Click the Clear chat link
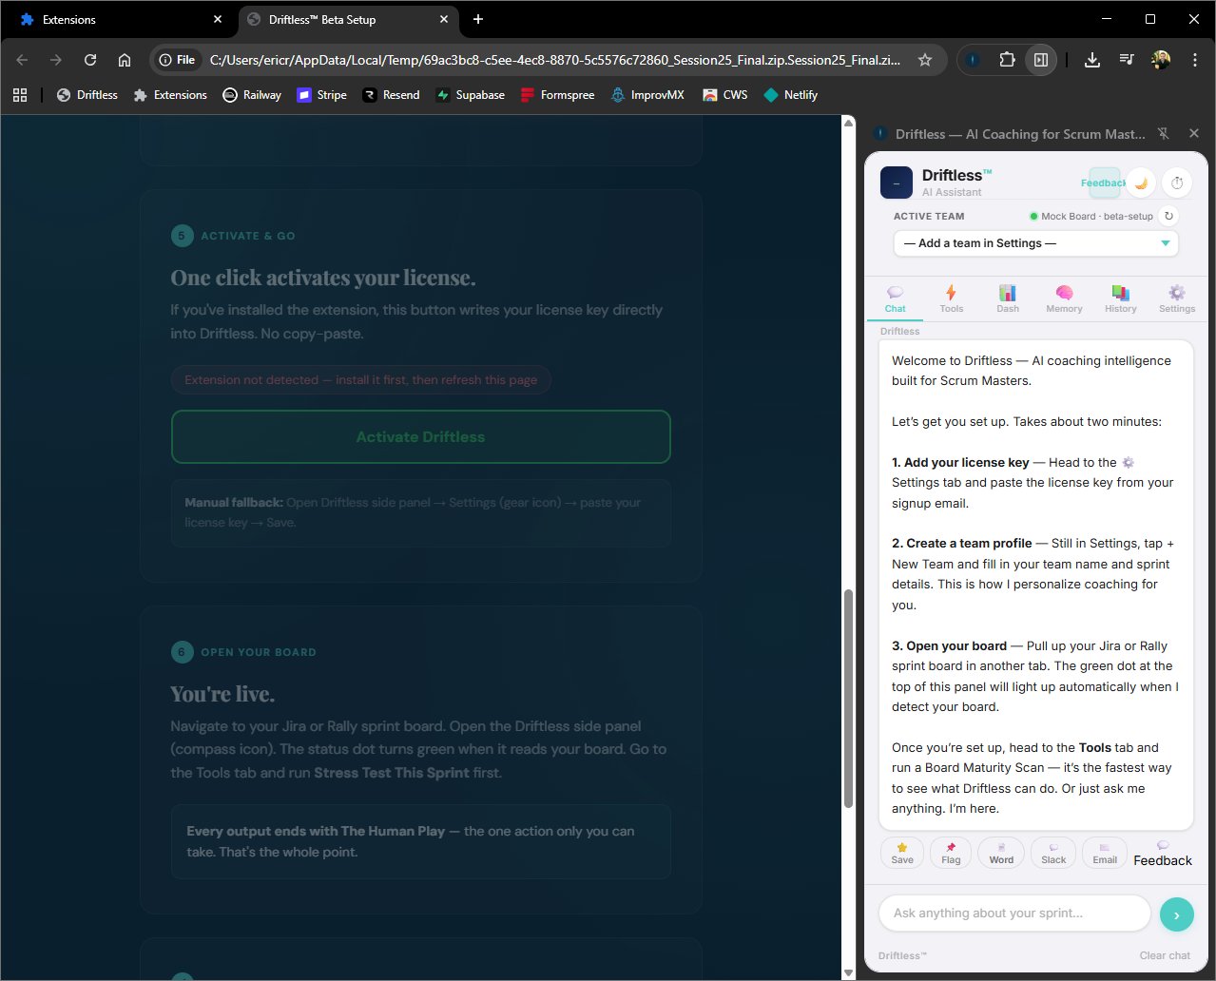This screenshot has height=981, width=1216. (x=1165, y=955)
